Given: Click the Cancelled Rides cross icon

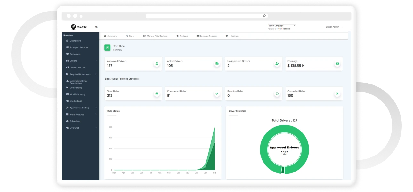Looking at the screenshot, I should click(x=337, y=94).
